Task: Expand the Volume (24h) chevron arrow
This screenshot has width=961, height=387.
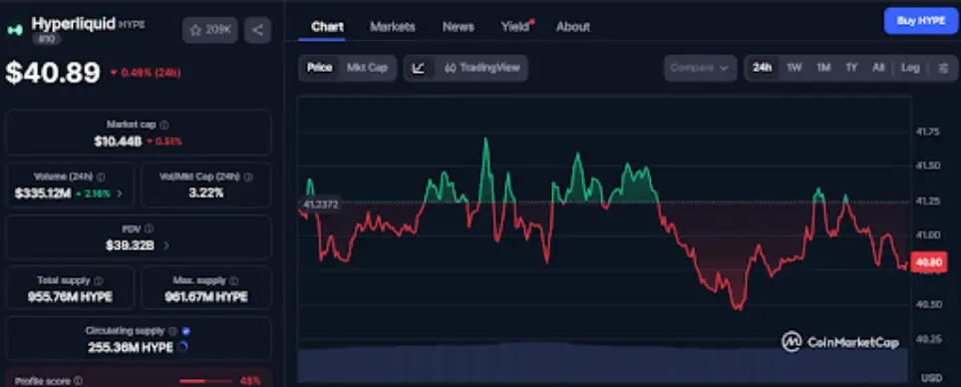Action: (x=120, y=193)
